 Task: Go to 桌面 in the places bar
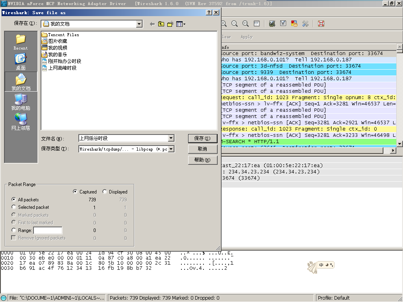tap(20, 61)
